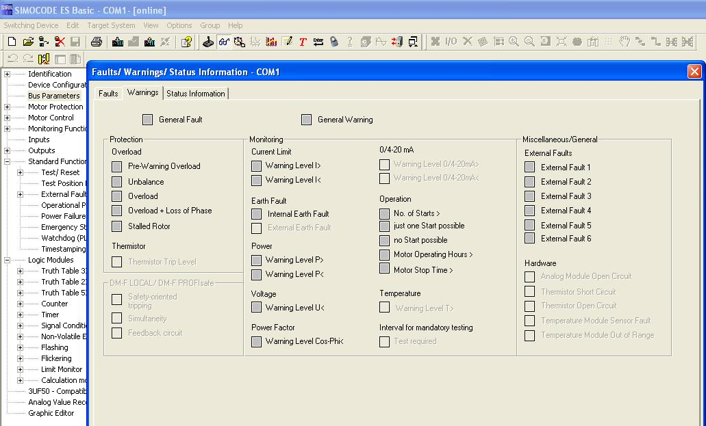Switch to the Faults tab
The width and height of the screenshot is (706, 426).
pos(108,94)
